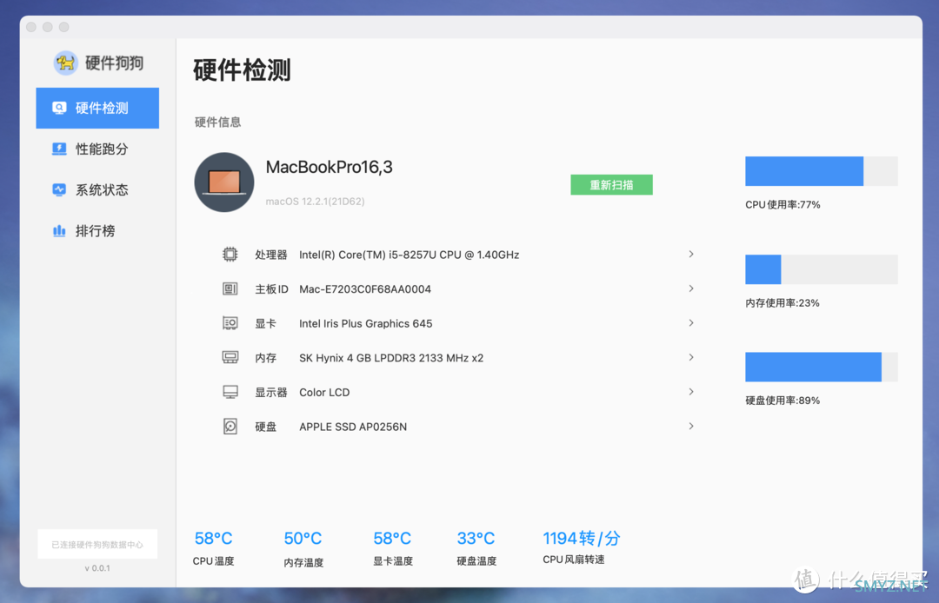
Task: Click the macOS 12.2.1(21D62) version text
Action: [x=315, y=202]
